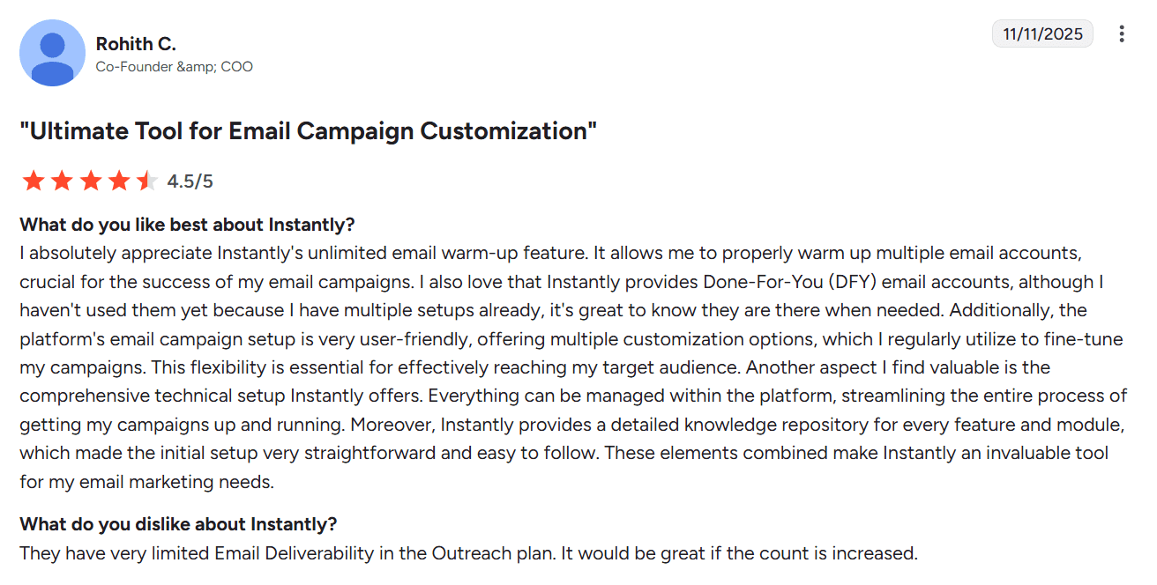Click the 4.5/5 rating score

pos(190,181)
